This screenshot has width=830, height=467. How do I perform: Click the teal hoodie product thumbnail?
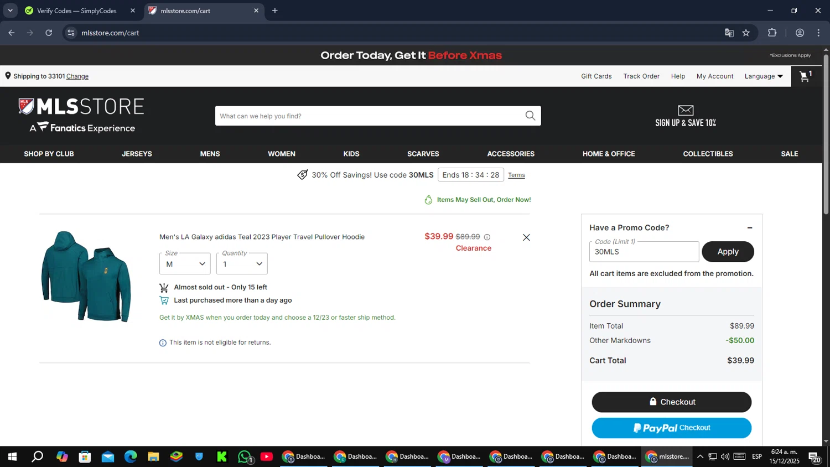[x=86, y=276]
